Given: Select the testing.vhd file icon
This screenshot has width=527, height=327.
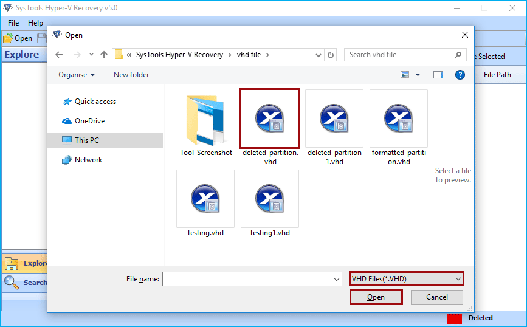Looking at the screenshot, I should coord(205,198).
